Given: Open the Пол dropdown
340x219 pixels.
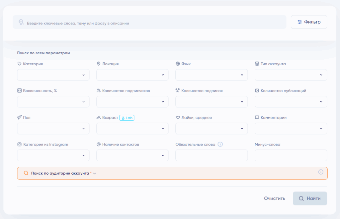Looking at the screenshot, I should click(53, 129).
